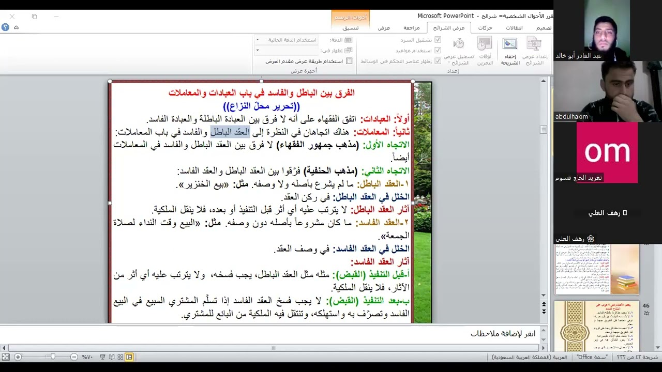Screen dimensions: 662x372
Task: Click the top slide resize handle of text box
Action: 261,81
